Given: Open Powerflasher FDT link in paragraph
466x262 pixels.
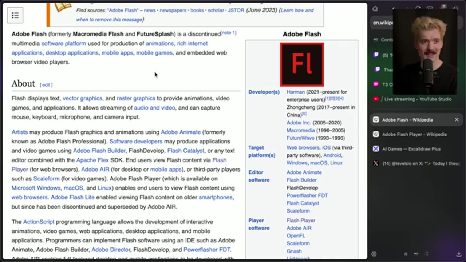Looking at the screenshot, I should click(207, 250).
